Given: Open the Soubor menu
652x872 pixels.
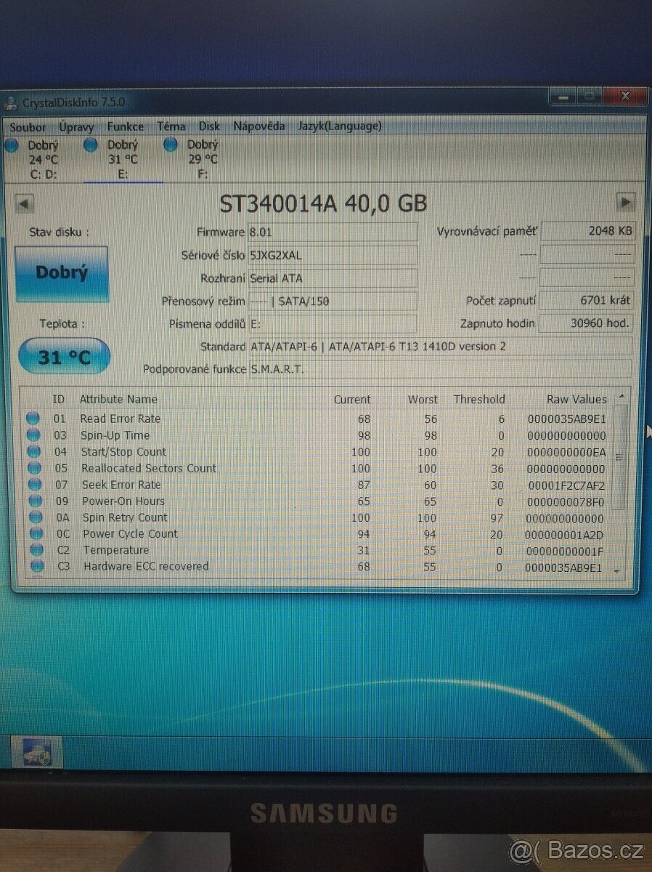Looking at the screenshot, I should pyautogui.click(x=28, y=126).
